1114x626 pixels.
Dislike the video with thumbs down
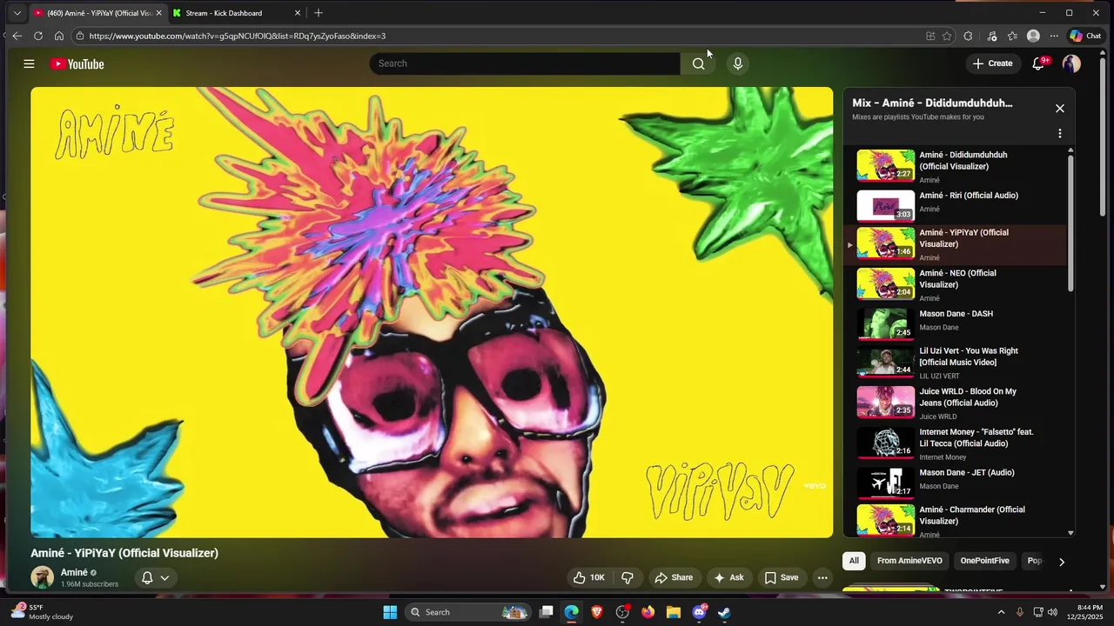tap(627, 577)
